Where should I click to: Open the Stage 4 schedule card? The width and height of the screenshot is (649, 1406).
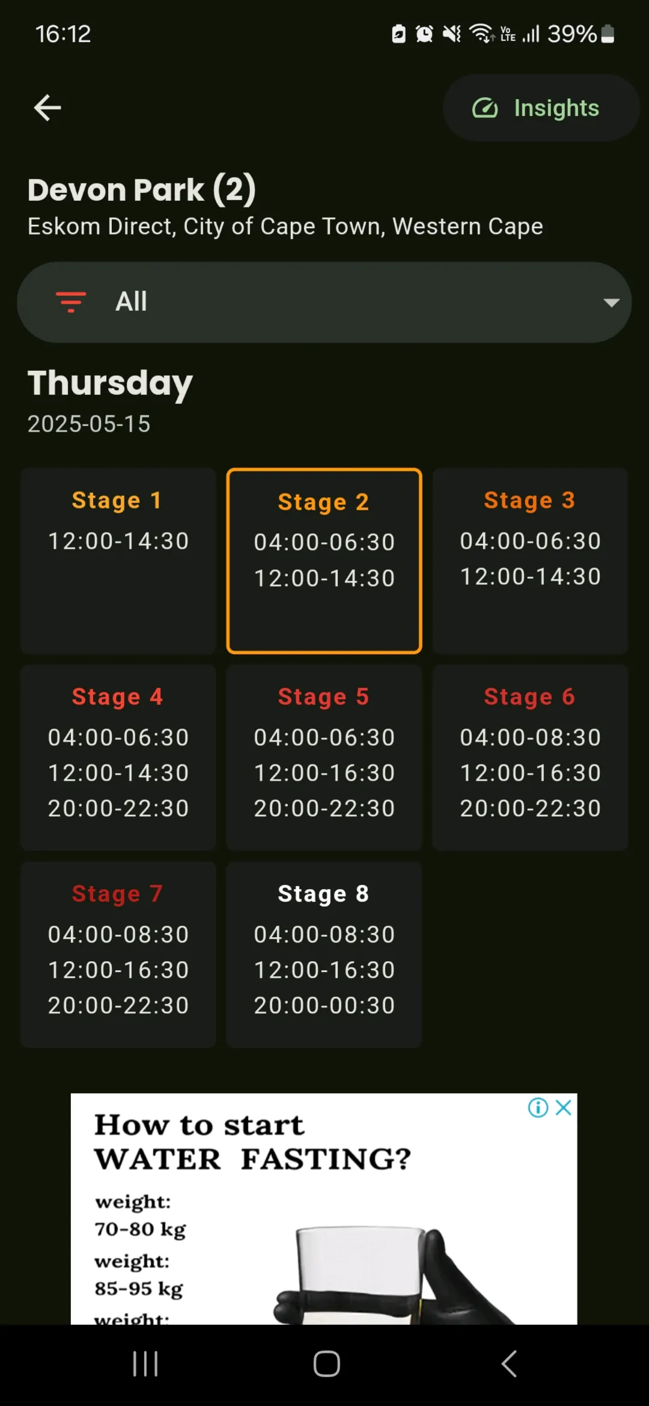point(118,757)
